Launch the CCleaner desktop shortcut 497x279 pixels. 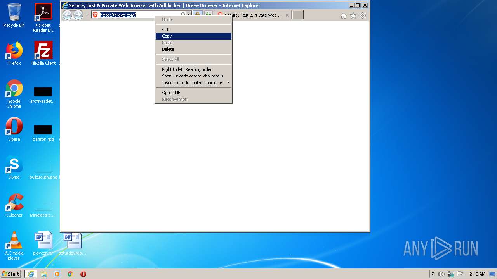click(x=14, y=205)
